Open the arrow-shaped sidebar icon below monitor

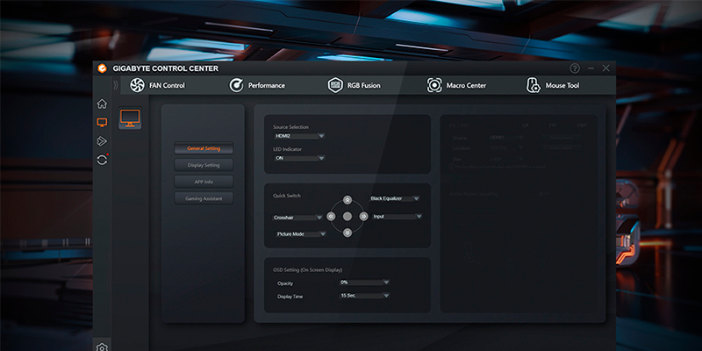pos(102,141)
